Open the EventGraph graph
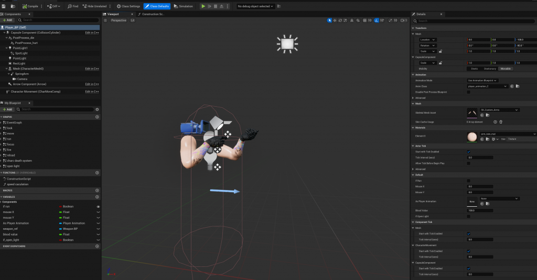The width and height of the screenshot is (537, 280). [x=14, y=122]
